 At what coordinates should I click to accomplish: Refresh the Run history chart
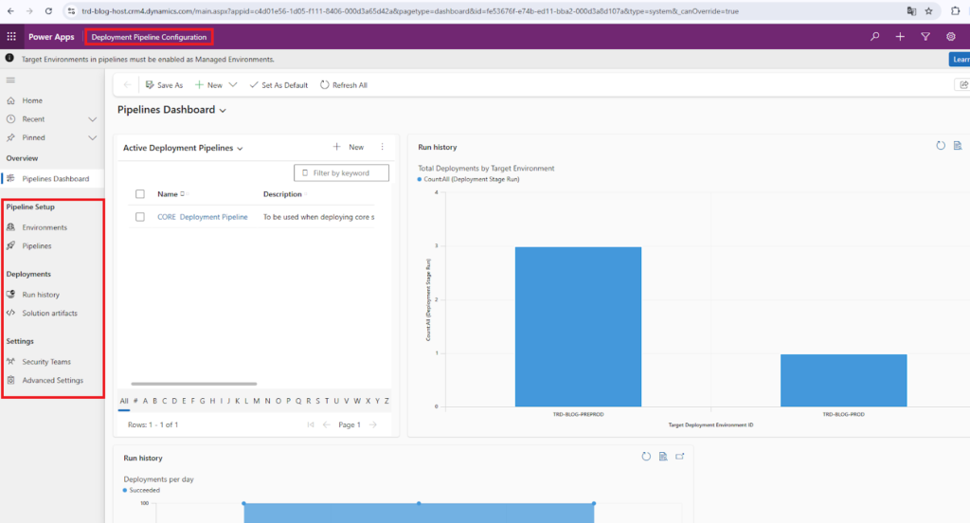(x=941, y=146)
